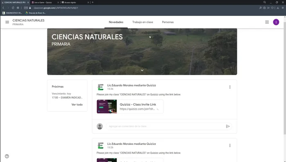
Task: Switch to the Join a Game - Quizizz browser tab
Action: [x=45, y=2]
